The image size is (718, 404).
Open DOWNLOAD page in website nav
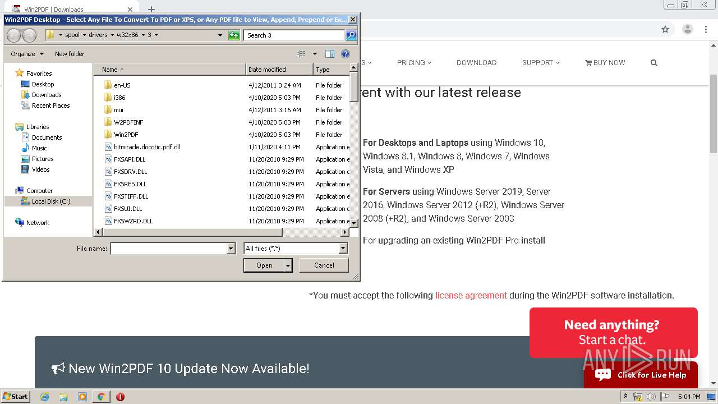pyautogui.click(x=476, y=63)
